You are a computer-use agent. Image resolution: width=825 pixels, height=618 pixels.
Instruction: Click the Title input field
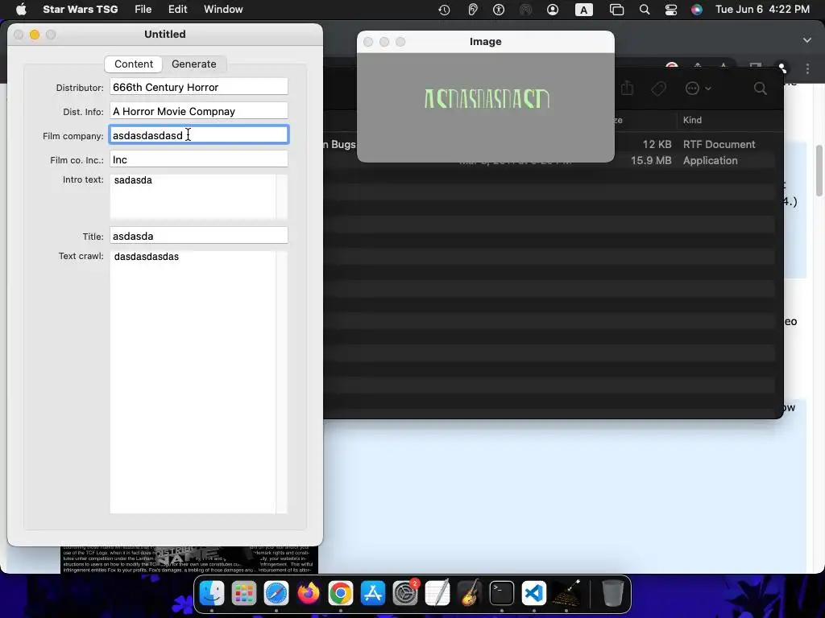(199, 236)
